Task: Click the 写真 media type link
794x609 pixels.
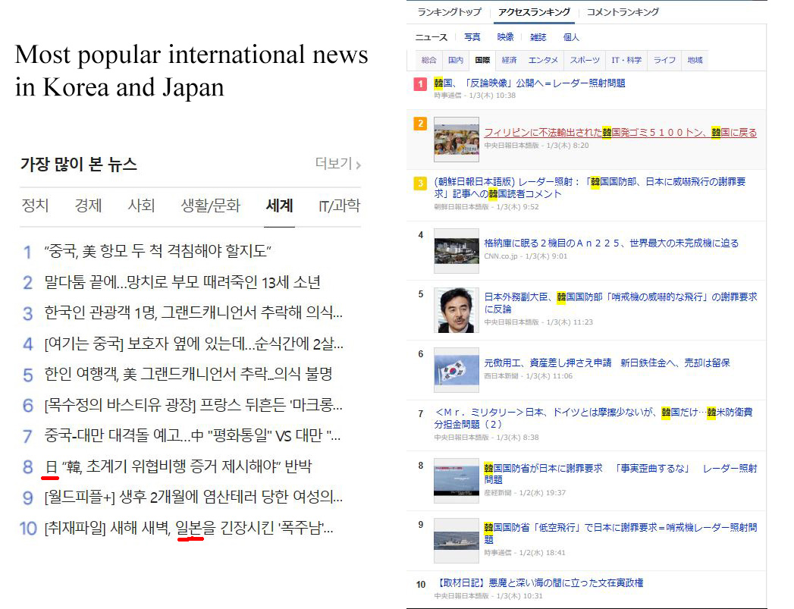Action: (472, 36)
